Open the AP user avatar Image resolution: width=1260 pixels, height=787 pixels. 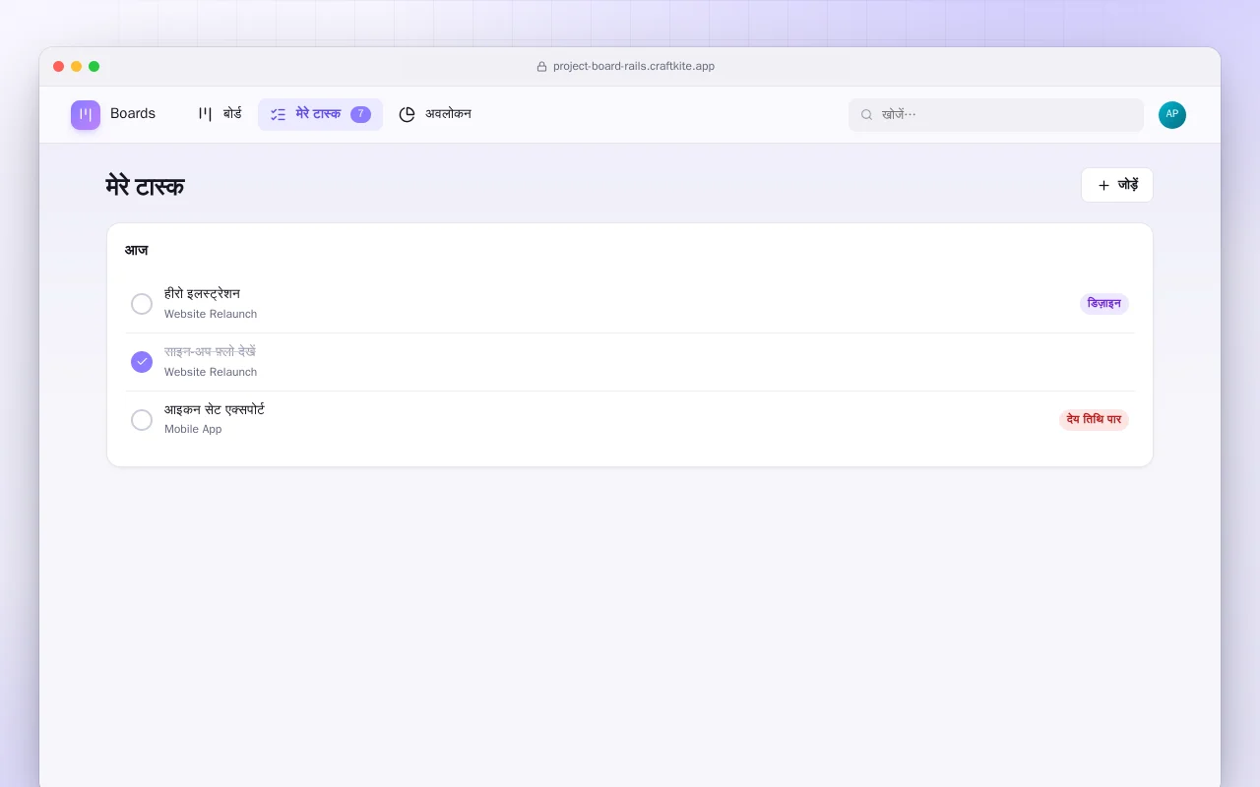pos(1172,114)
